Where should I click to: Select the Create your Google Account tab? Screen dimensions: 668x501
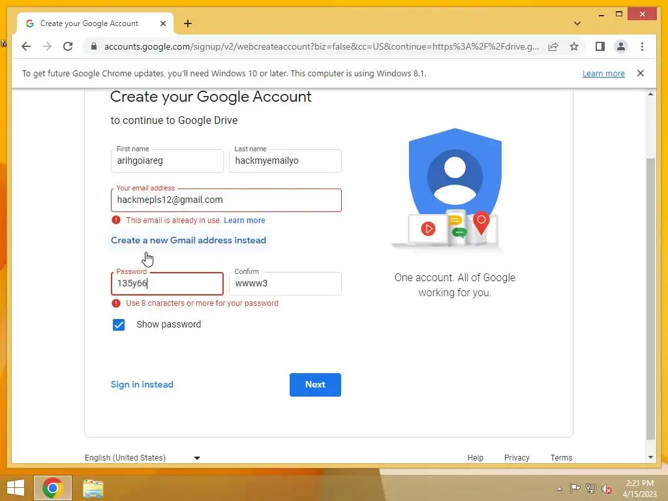click(x=95, y=23)
